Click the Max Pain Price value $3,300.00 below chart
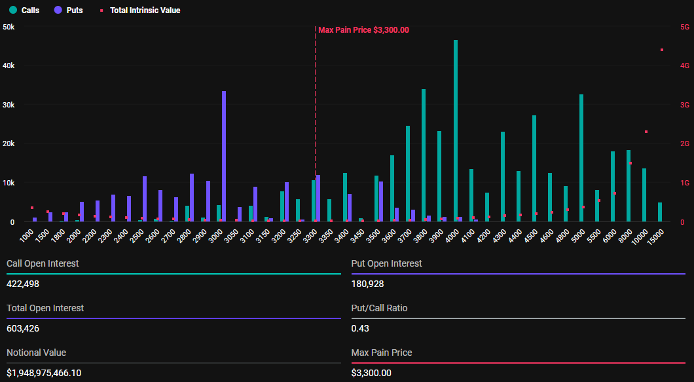Screen dimensions: 694x382 pyautogui.click(x=371, y=373)
